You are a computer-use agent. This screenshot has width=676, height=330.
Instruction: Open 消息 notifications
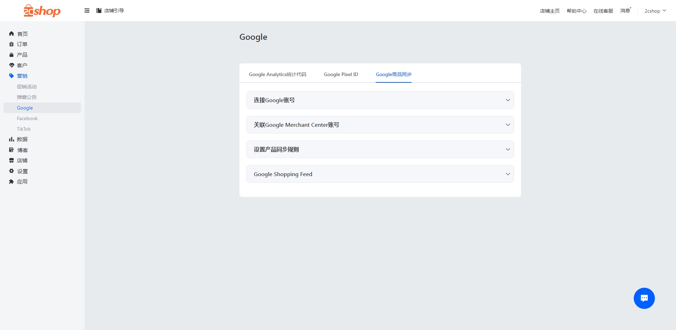[625, 11]
